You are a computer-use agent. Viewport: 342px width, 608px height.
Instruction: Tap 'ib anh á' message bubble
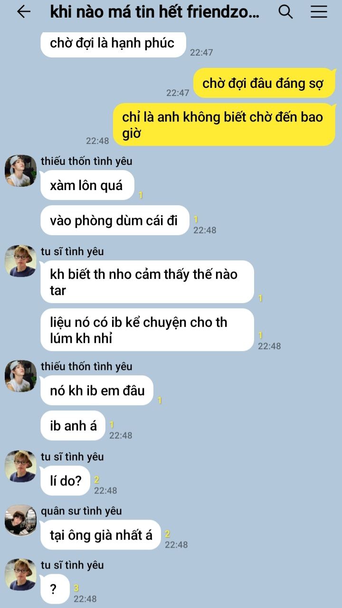coord(73,426)
